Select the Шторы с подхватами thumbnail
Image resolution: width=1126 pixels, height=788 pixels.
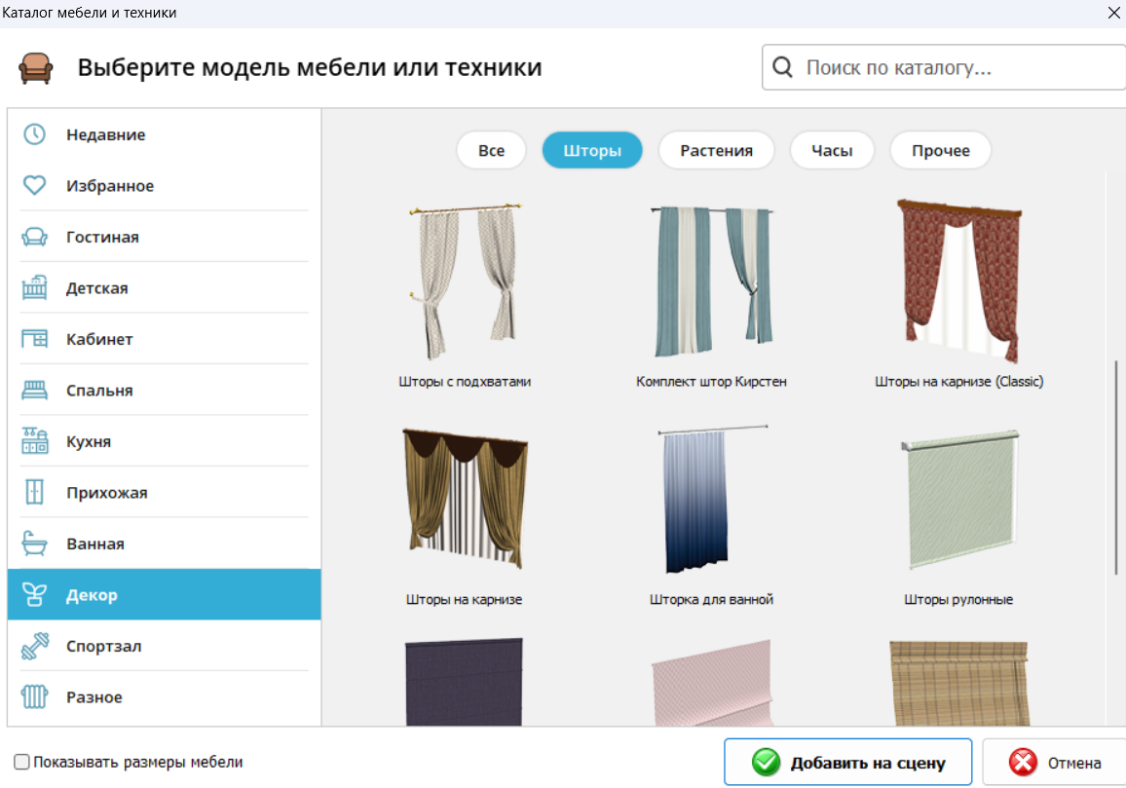465,281
